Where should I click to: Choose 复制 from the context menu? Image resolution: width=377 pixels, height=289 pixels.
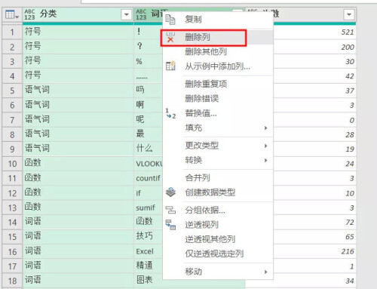pos(193,20)
